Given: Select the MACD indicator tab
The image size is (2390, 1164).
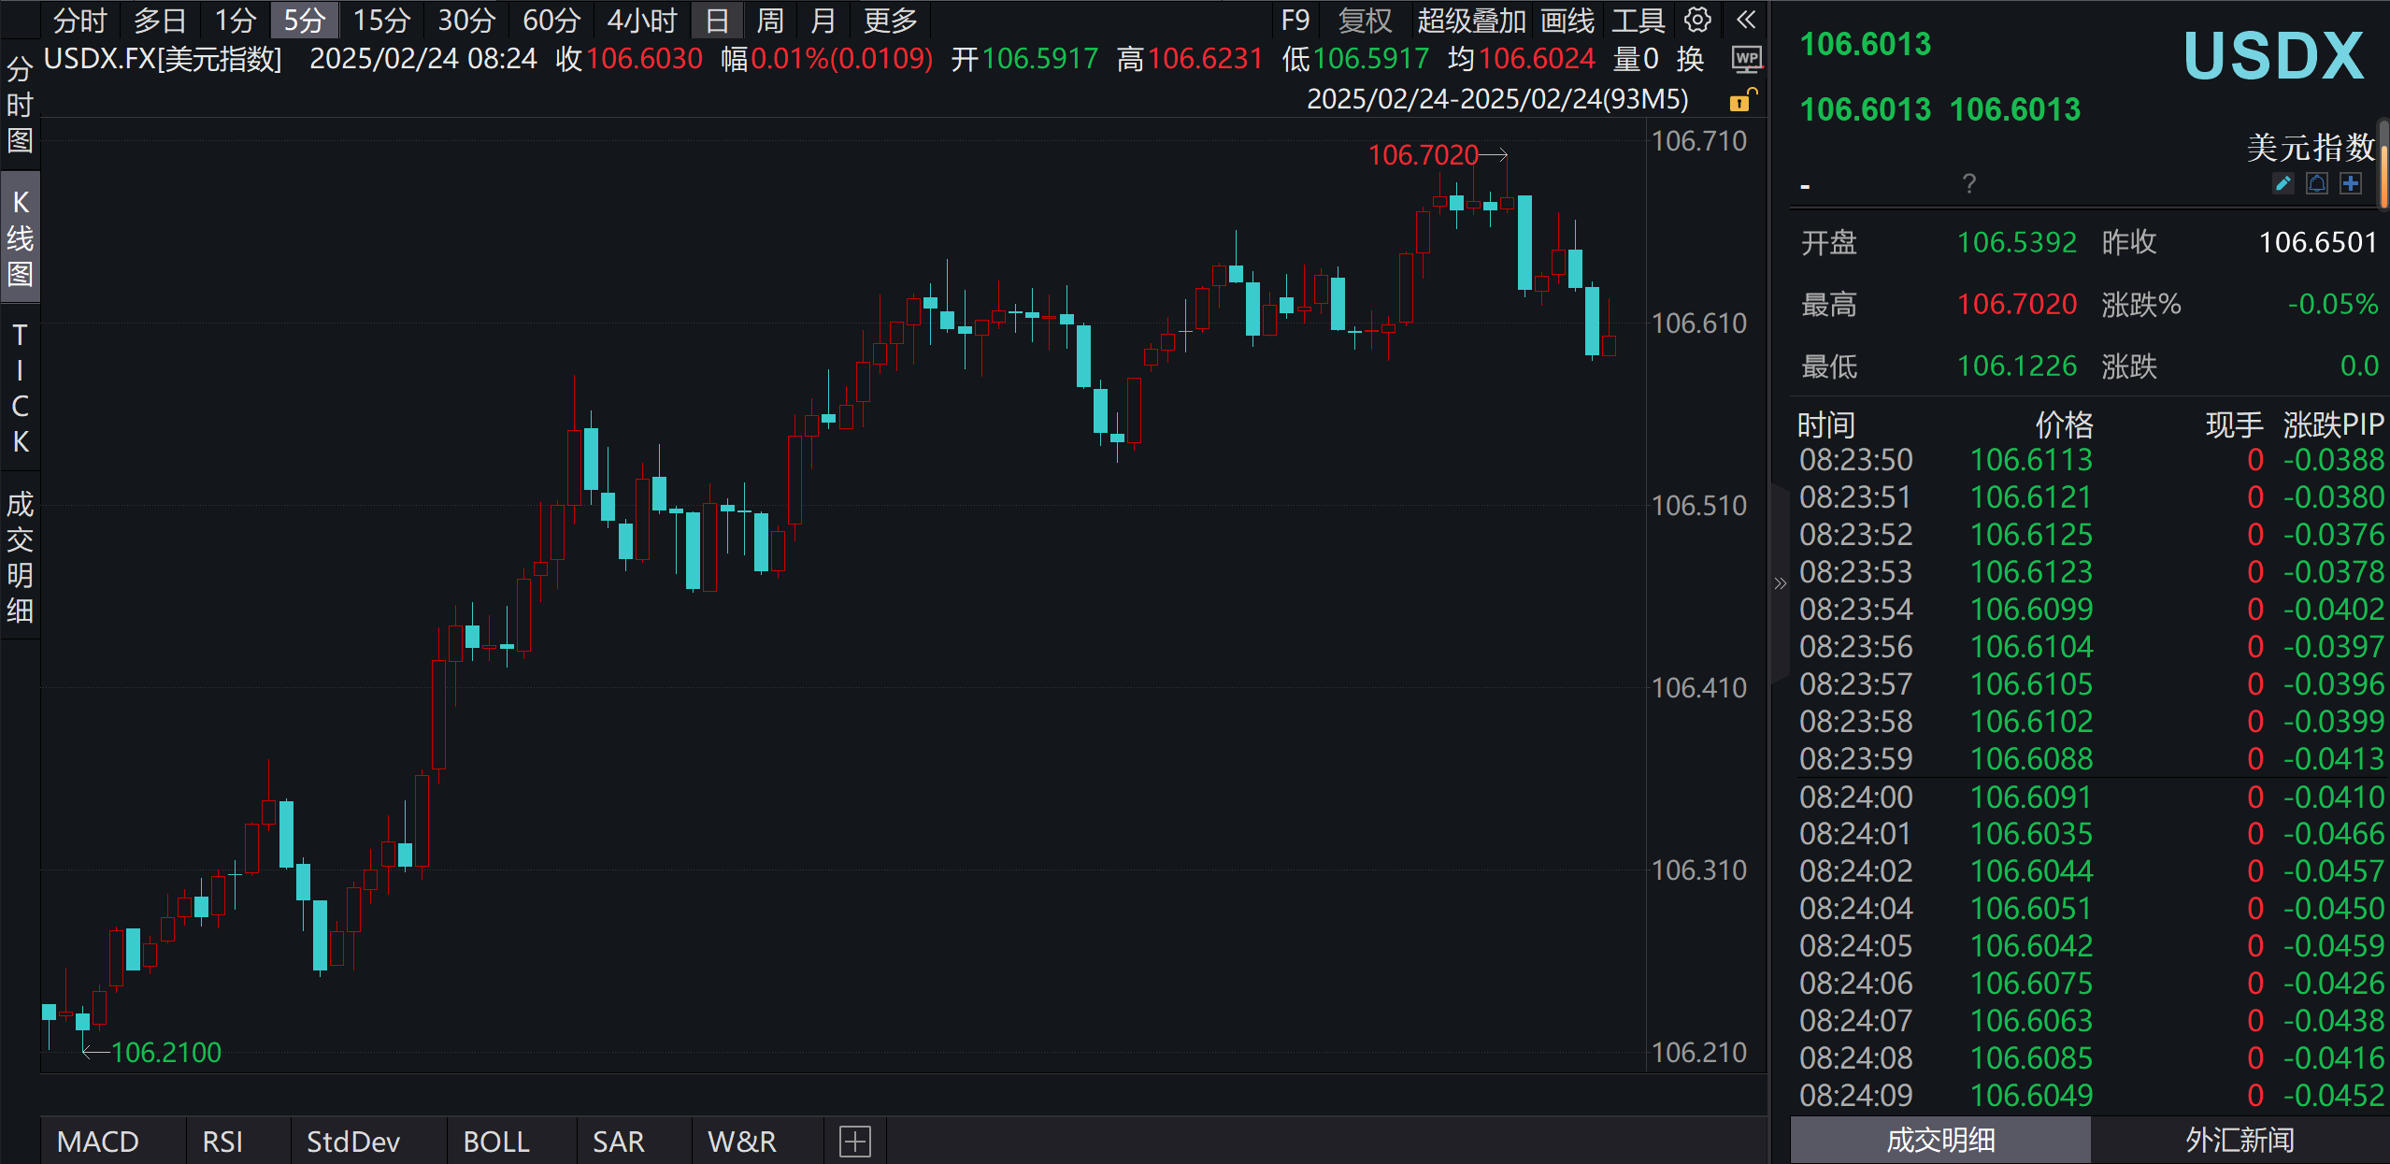Looking at the screenshot, I should click(98, 1141).
